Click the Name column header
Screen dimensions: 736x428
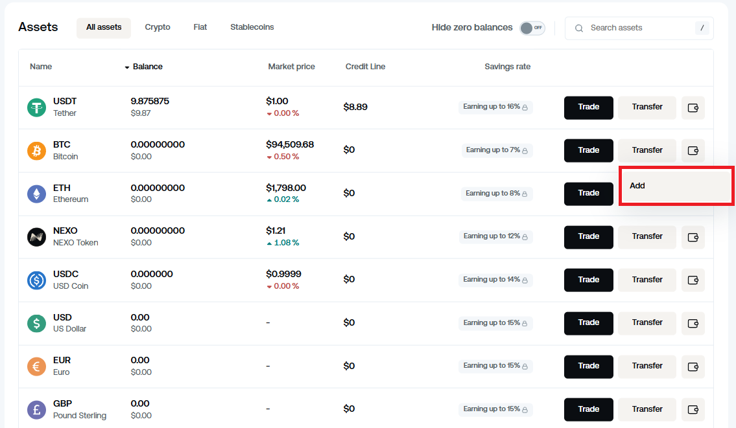click(41, 67)
